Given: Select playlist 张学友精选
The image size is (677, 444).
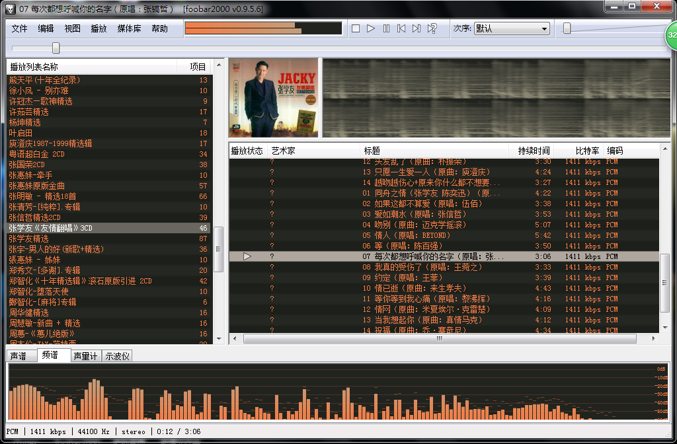Looking at the screenshot, I should coord(109,239).
